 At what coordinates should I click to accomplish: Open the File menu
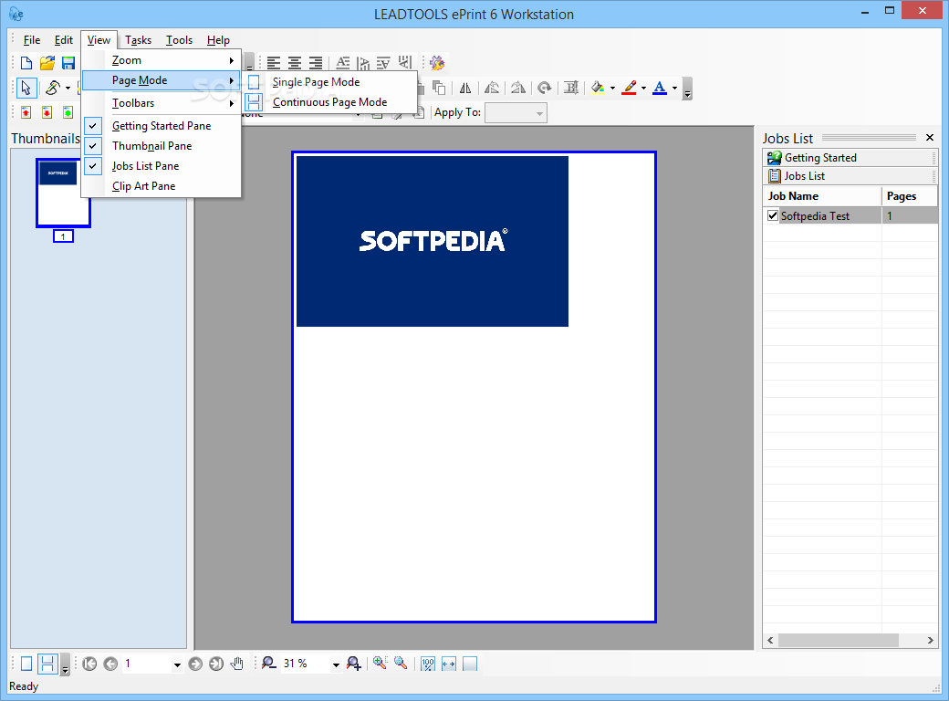(x=31, y=40)
